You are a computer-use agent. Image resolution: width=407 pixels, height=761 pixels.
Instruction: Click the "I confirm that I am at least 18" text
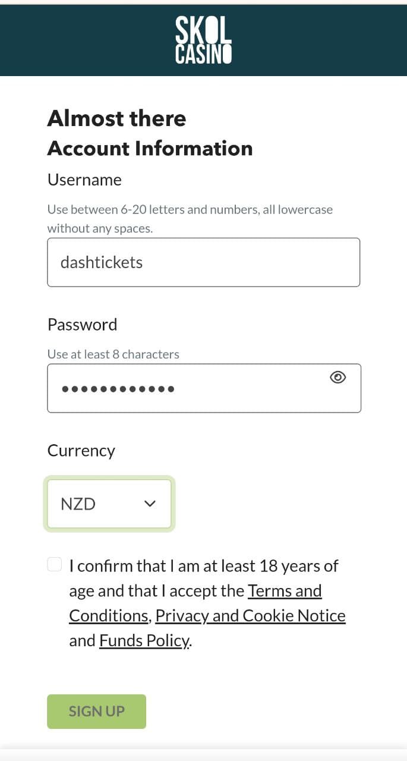click(203, 566)
